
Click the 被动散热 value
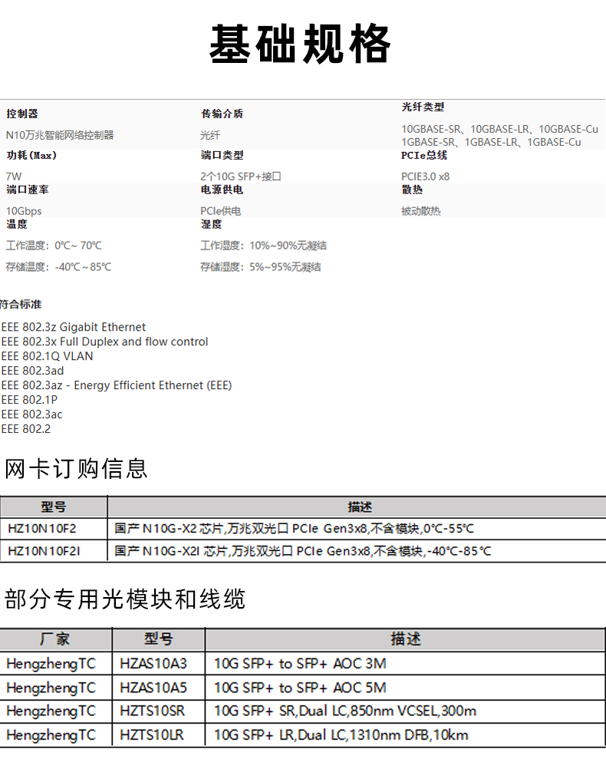[421, 210]
